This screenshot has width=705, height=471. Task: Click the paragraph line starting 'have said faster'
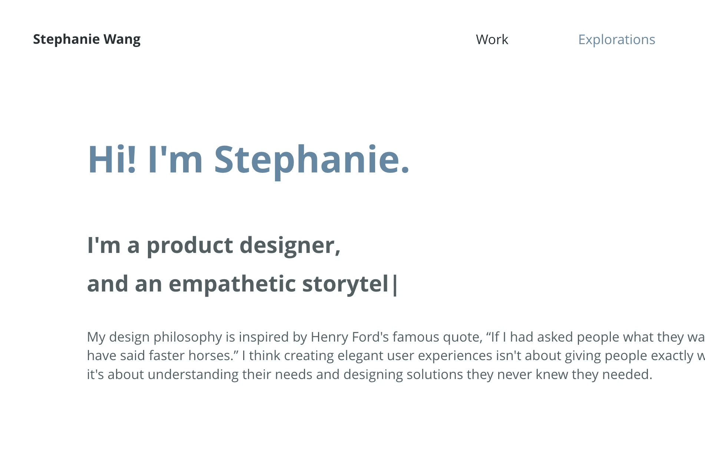396,355
